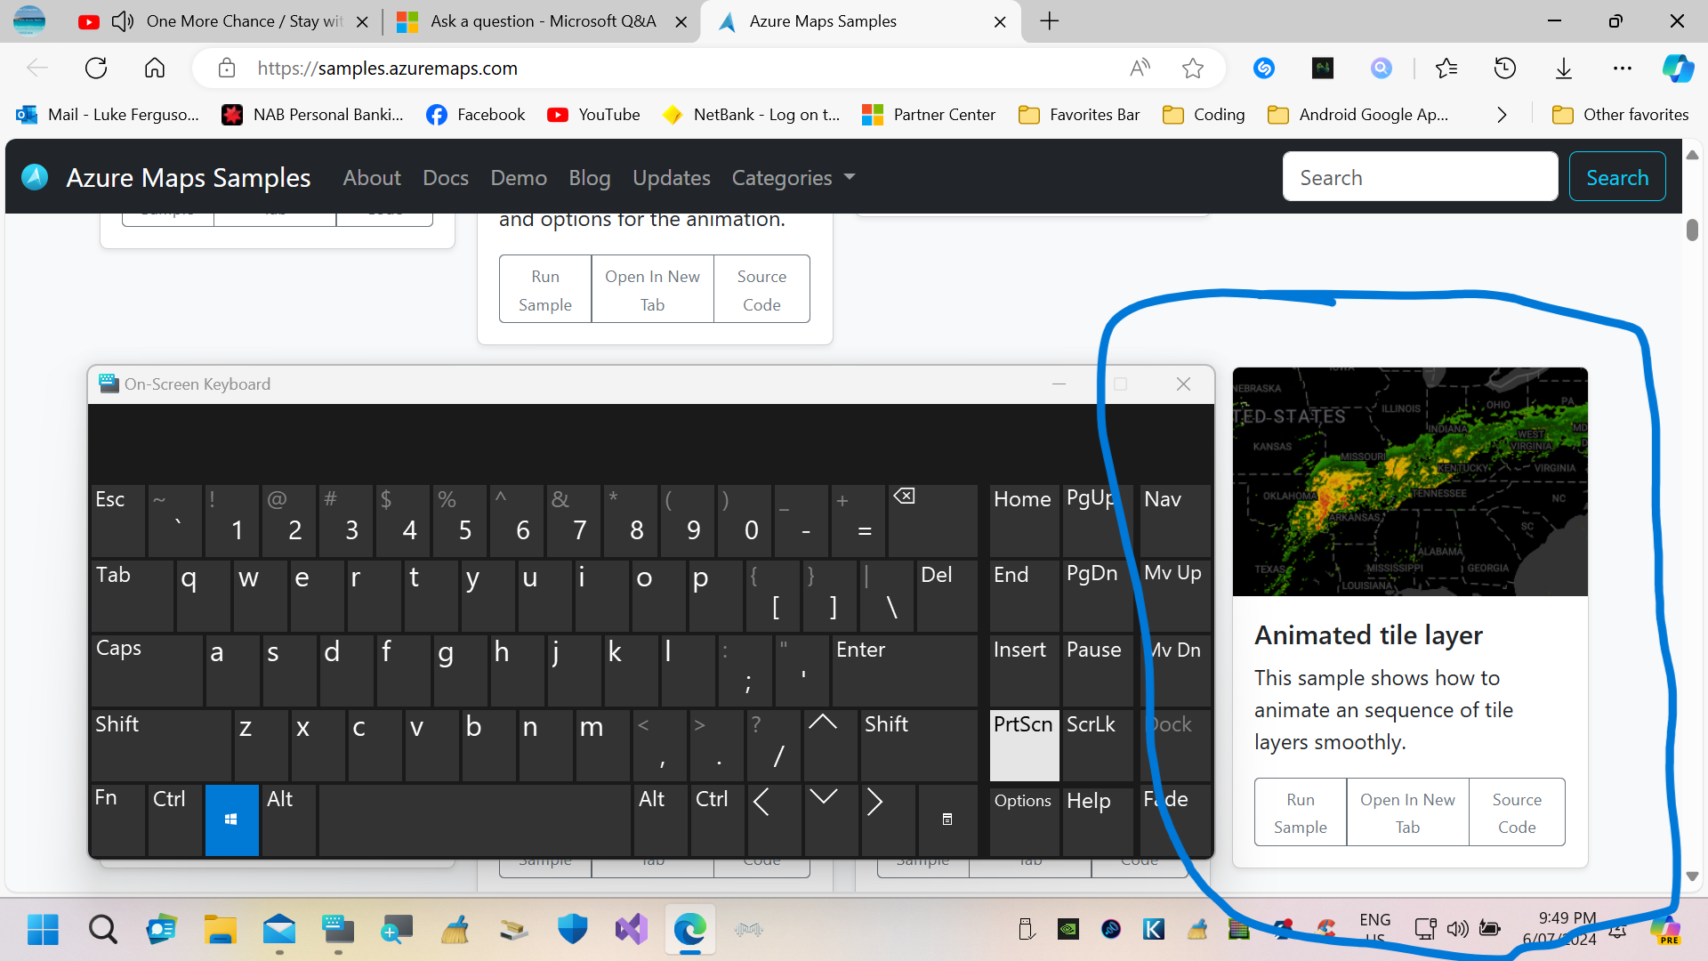Click the Enter key on On-Screen Keyboard
This screenshot has width=1708, height=961.
(904, 670)
